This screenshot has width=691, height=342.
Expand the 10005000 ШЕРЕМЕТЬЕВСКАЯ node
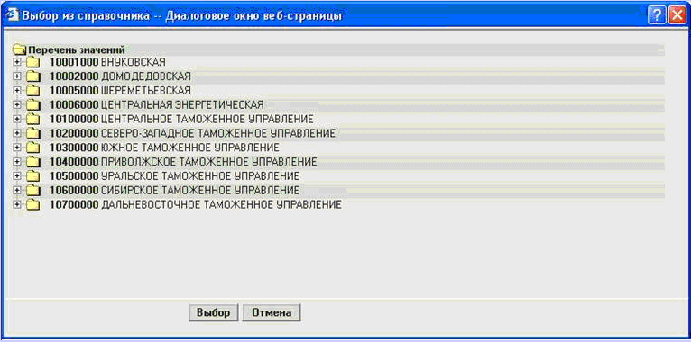click(17, 91)
